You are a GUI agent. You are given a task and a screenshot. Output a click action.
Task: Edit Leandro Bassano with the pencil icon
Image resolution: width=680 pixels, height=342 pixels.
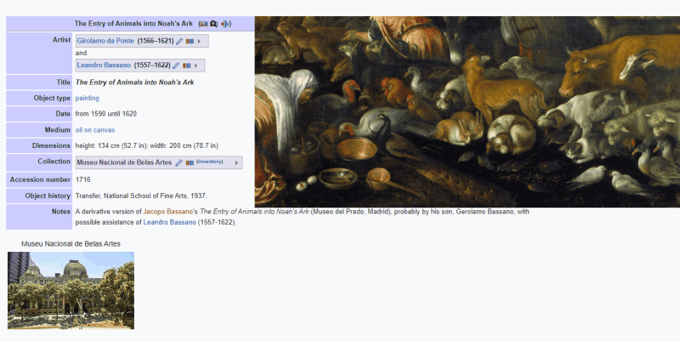click(176, 66)
